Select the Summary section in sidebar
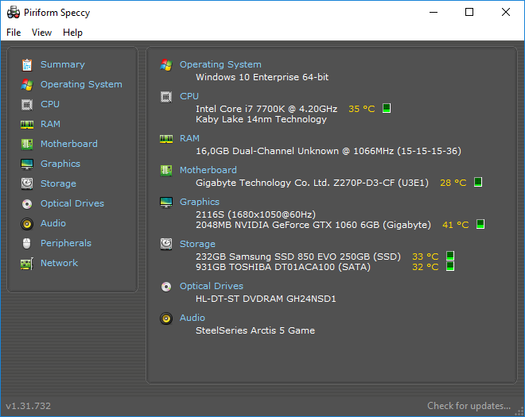Viewport: 525px width, 417px height. 63,64
